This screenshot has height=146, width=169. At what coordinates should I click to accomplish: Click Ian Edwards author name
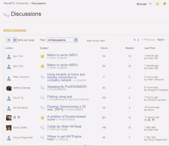tap(20, 107)
